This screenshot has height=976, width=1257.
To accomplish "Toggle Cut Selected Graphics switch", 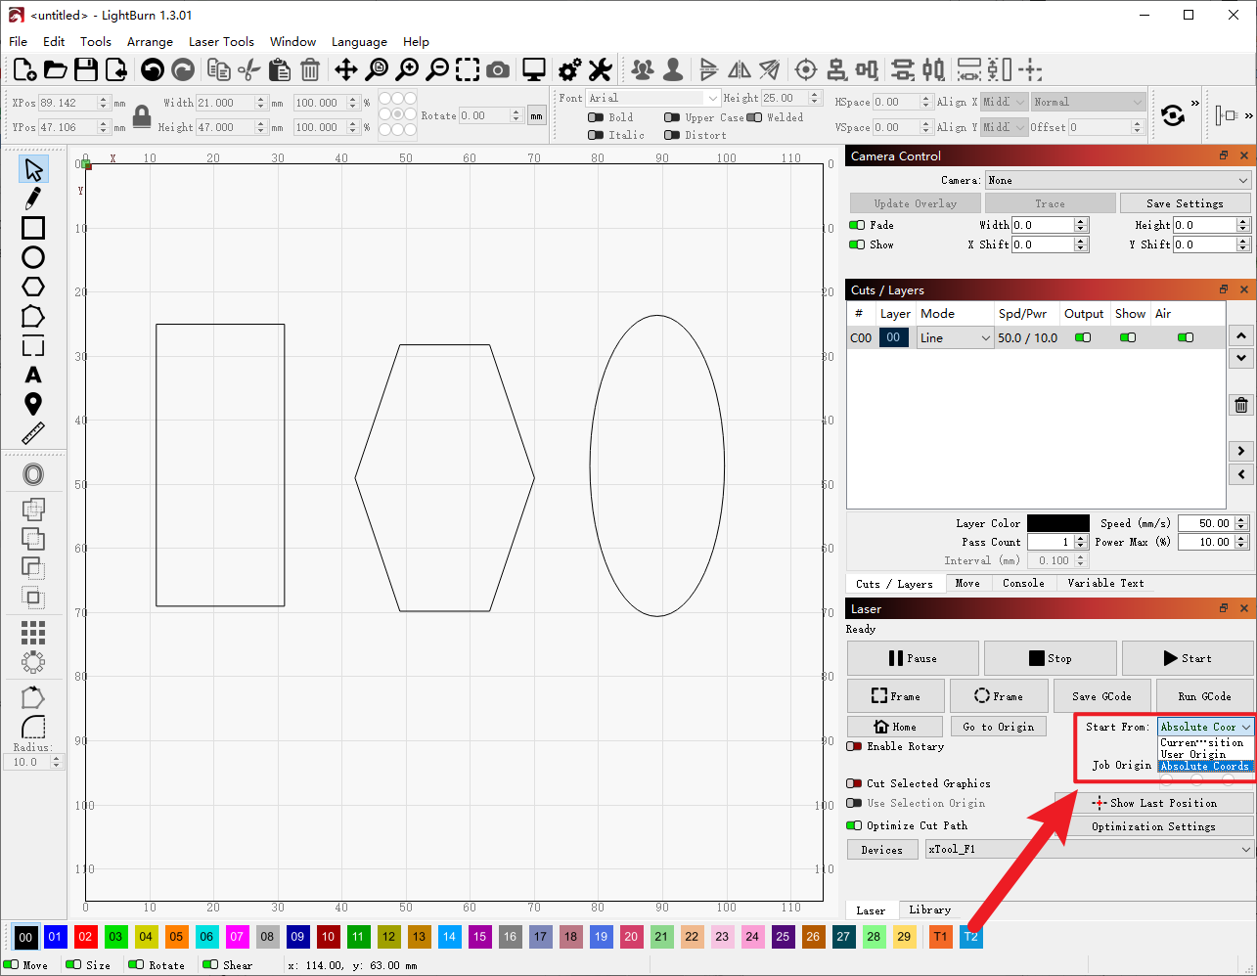I will [854, 783].
